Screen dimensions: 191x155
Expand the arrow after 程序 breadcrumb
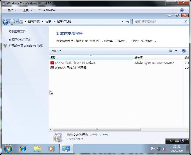click(54, 22)
